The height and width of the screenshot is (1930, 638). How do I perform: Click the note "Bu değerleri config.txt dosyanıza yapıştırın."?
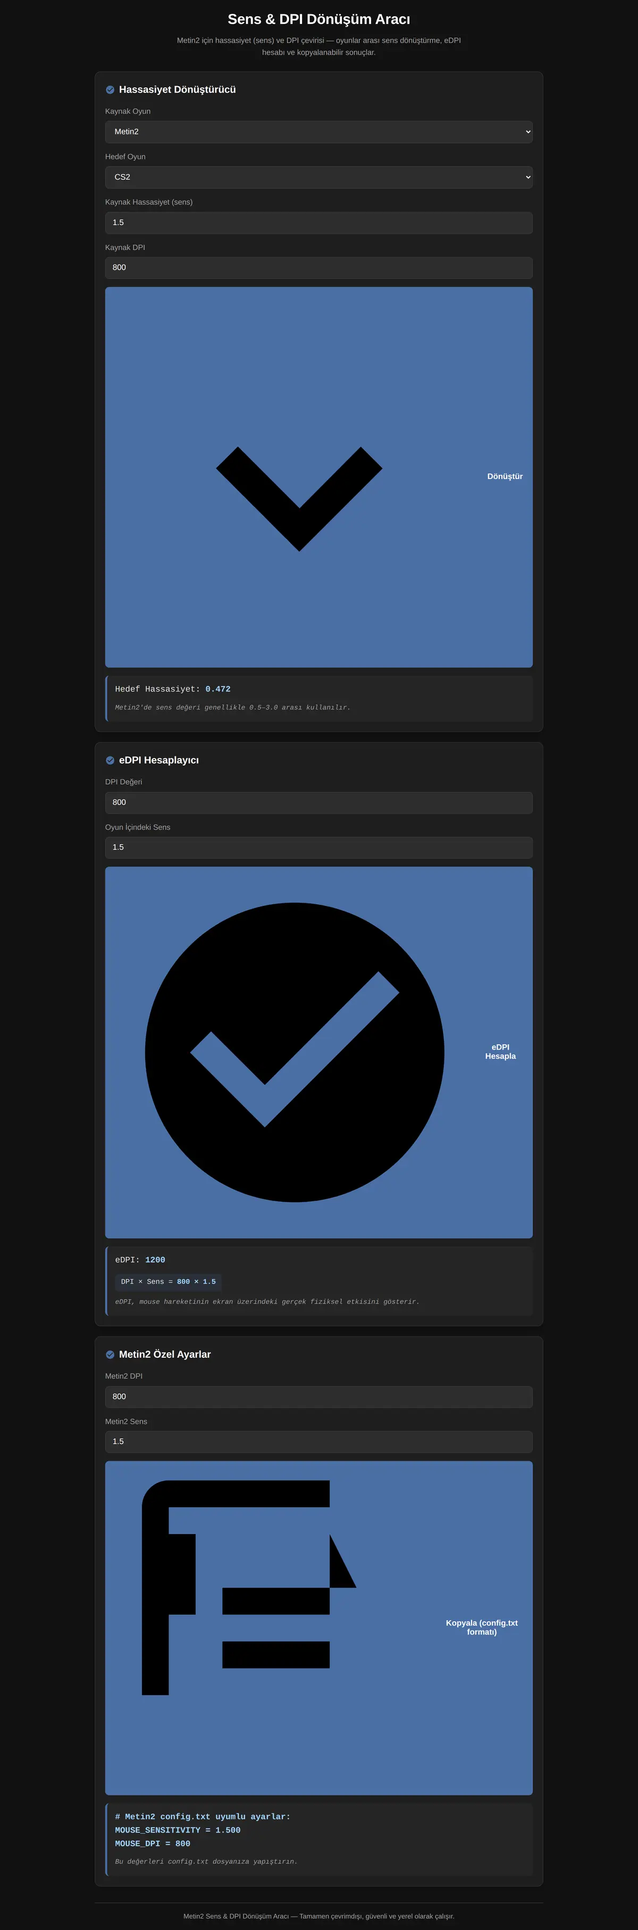pyautogui.click(x=206, y=1862)
